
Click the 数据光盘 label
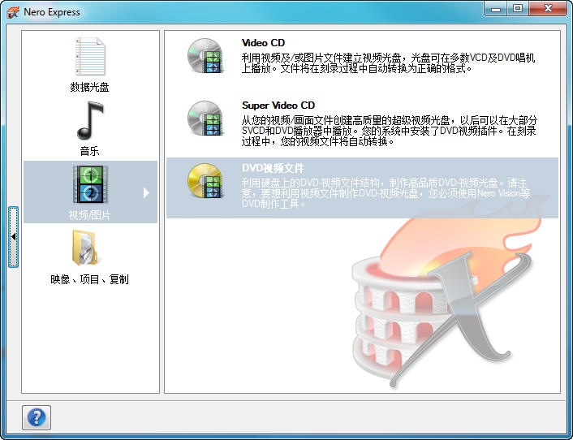[89, 87]
